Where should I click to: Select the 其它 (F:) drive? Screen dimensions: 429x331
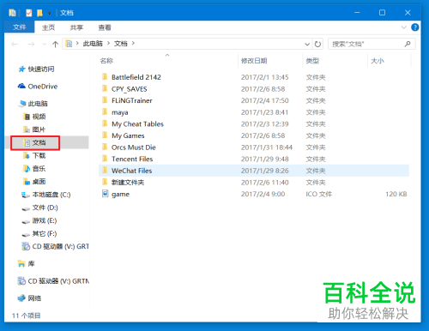click(45, 233)
